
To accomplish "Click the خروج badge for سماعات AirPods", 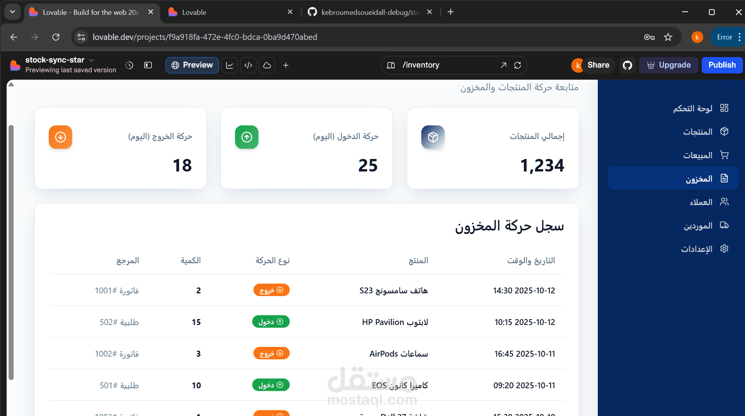I will tap(271, 354).
